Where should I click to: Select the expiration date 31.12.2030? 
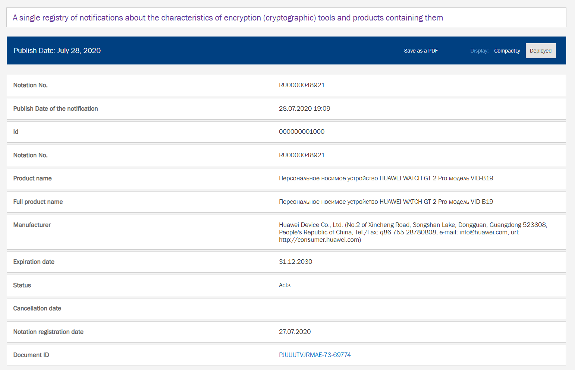tap(296, 262)
